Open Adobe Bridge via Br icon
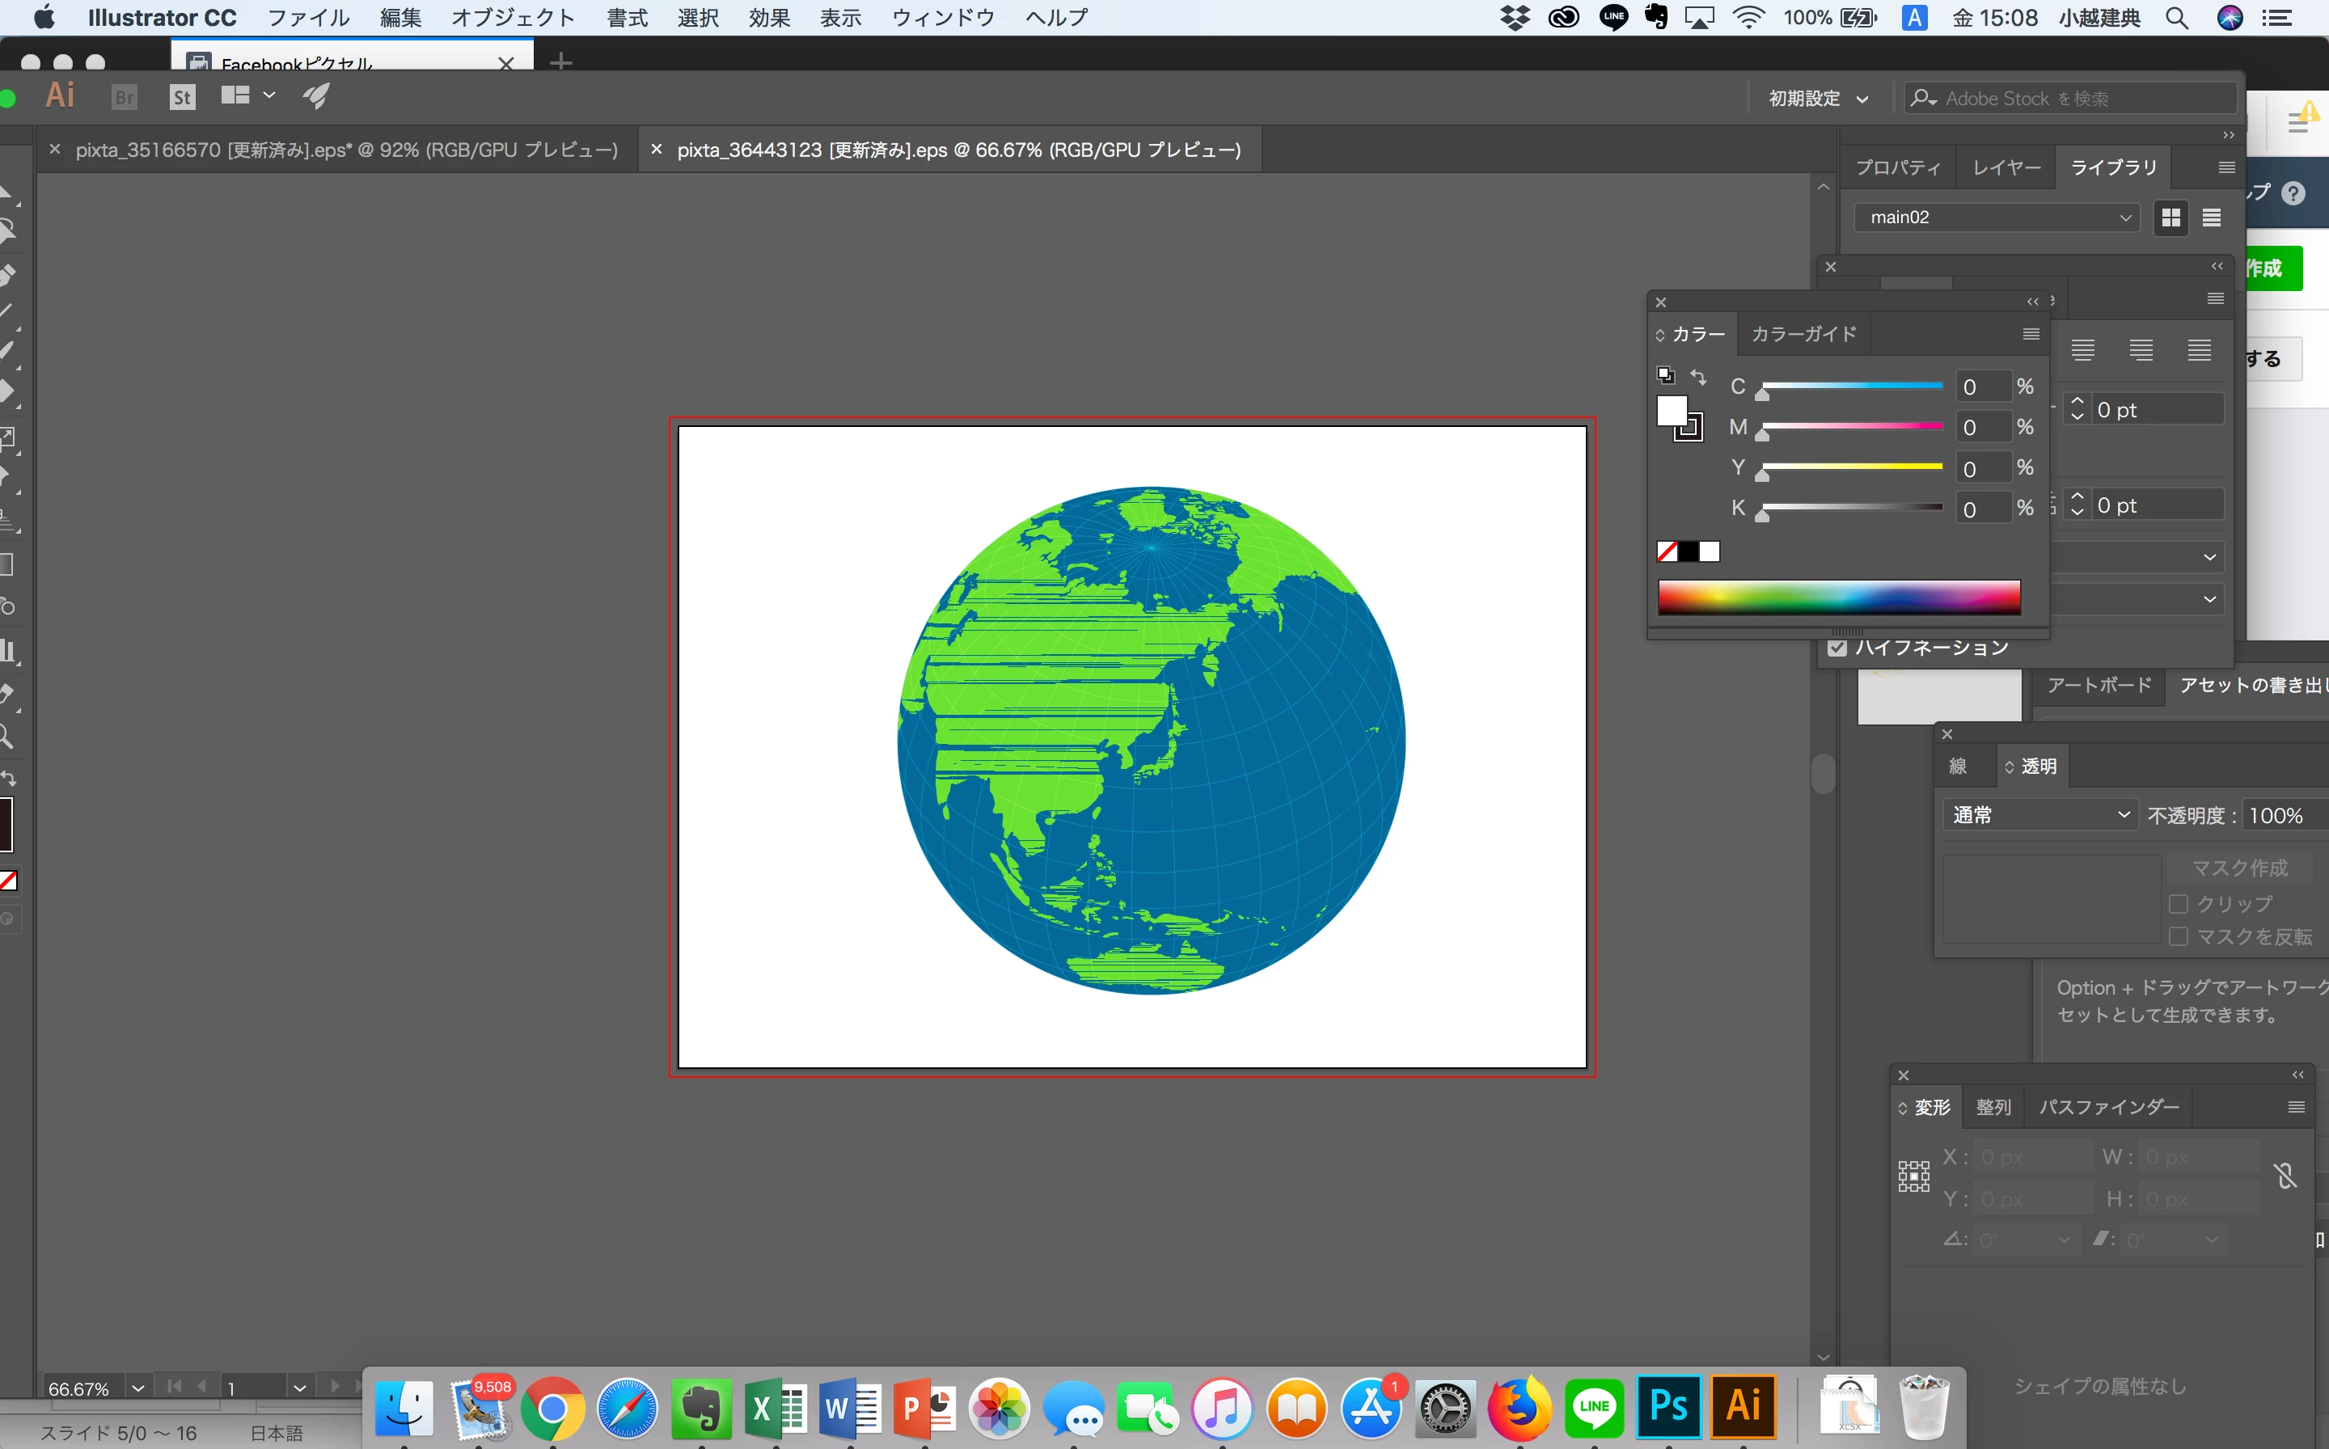 point(125,97)
